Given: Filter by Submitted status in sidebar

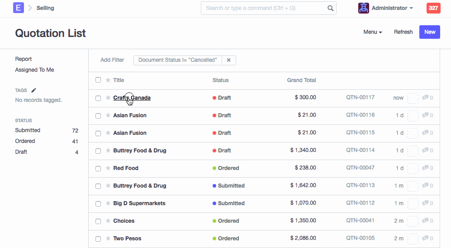Looking at the screenshot, I should 28,130.
